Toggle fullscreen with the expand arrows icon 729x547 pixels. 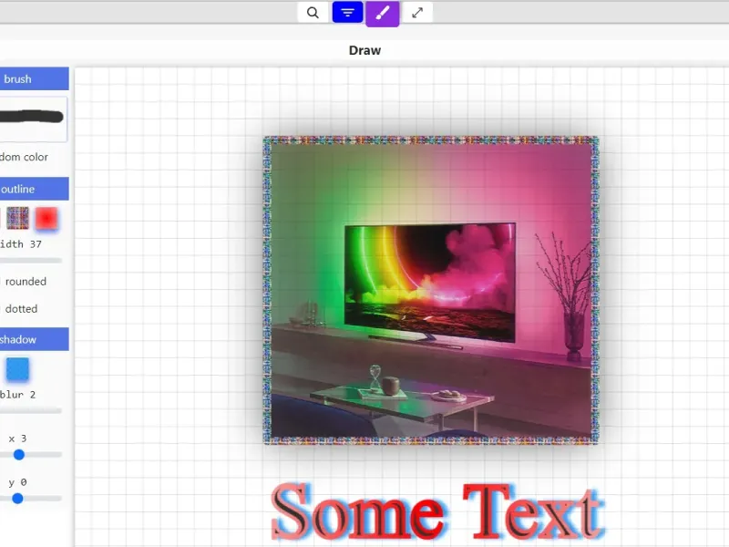(417, 13)
